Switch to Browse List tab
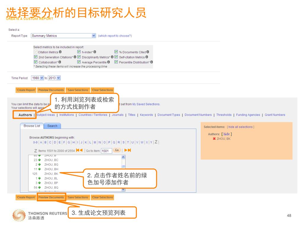Viewport: 303px width, 227px height. pos(32,126)
